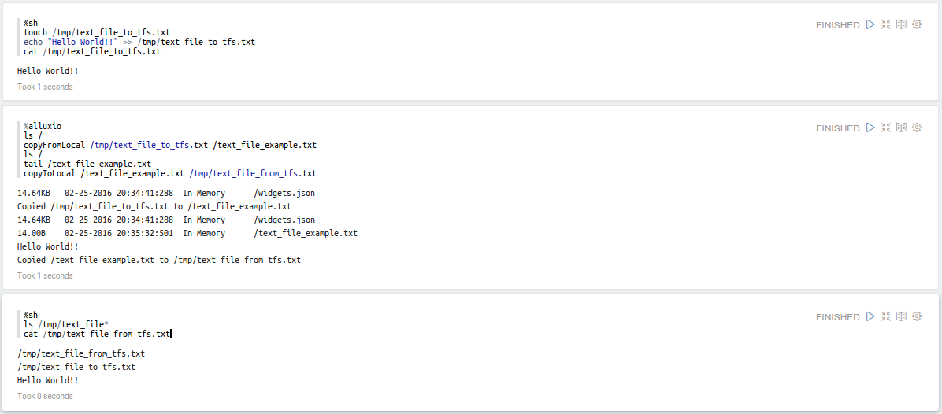Hide the editor of the %alluxio paragraph
Viewport: 942px width, 414px height.
tap(886, 128)
